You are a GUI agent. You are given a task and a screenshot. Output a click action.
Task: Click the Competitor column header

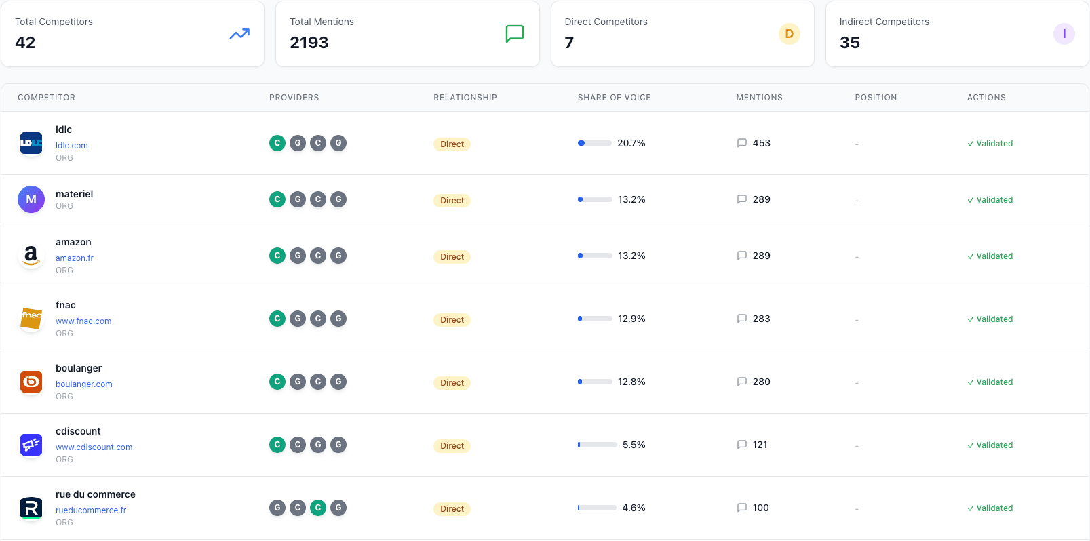(x=46, y=98)
